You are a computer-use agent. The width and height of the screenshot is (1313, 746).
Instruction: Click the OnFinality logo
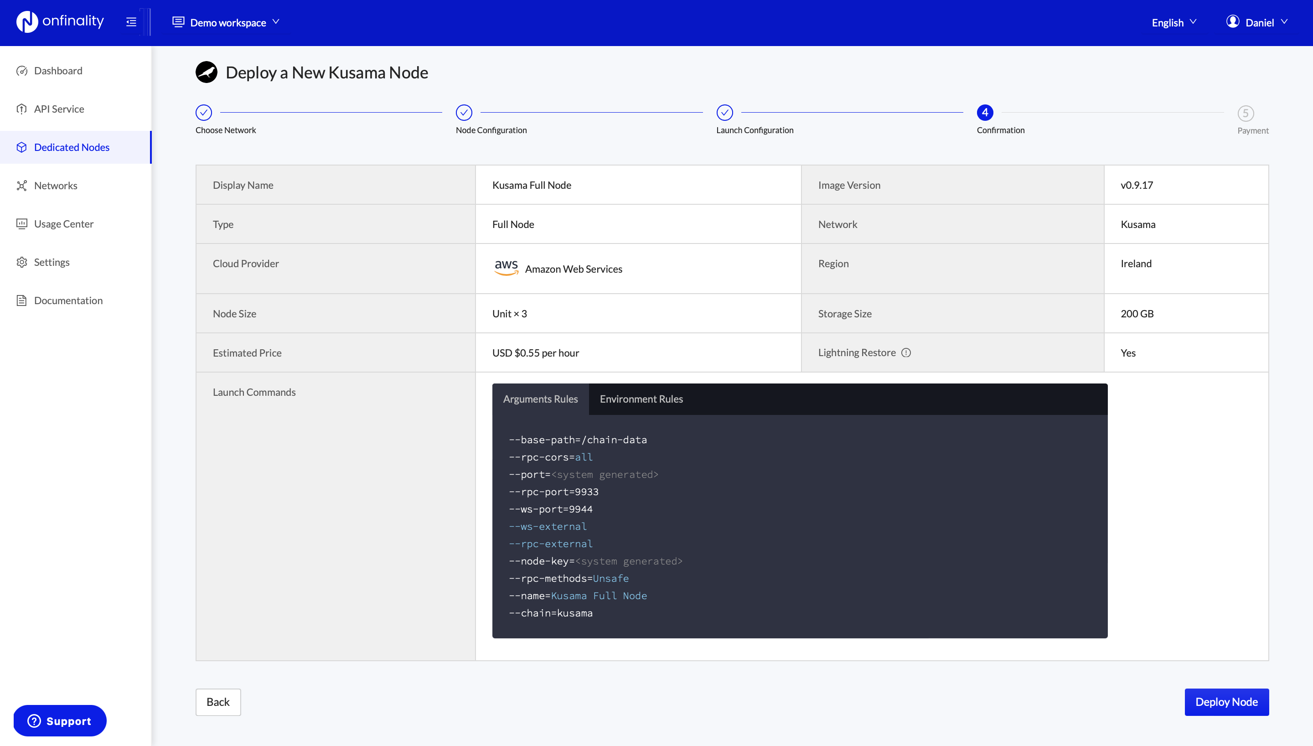coord(60,22)
